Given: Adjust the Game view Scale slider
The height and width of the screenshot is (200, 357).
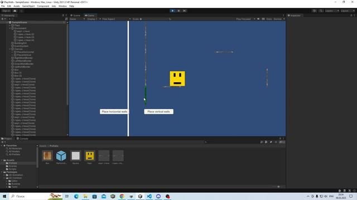Looking at the screenshot, I should click(154, 19).
